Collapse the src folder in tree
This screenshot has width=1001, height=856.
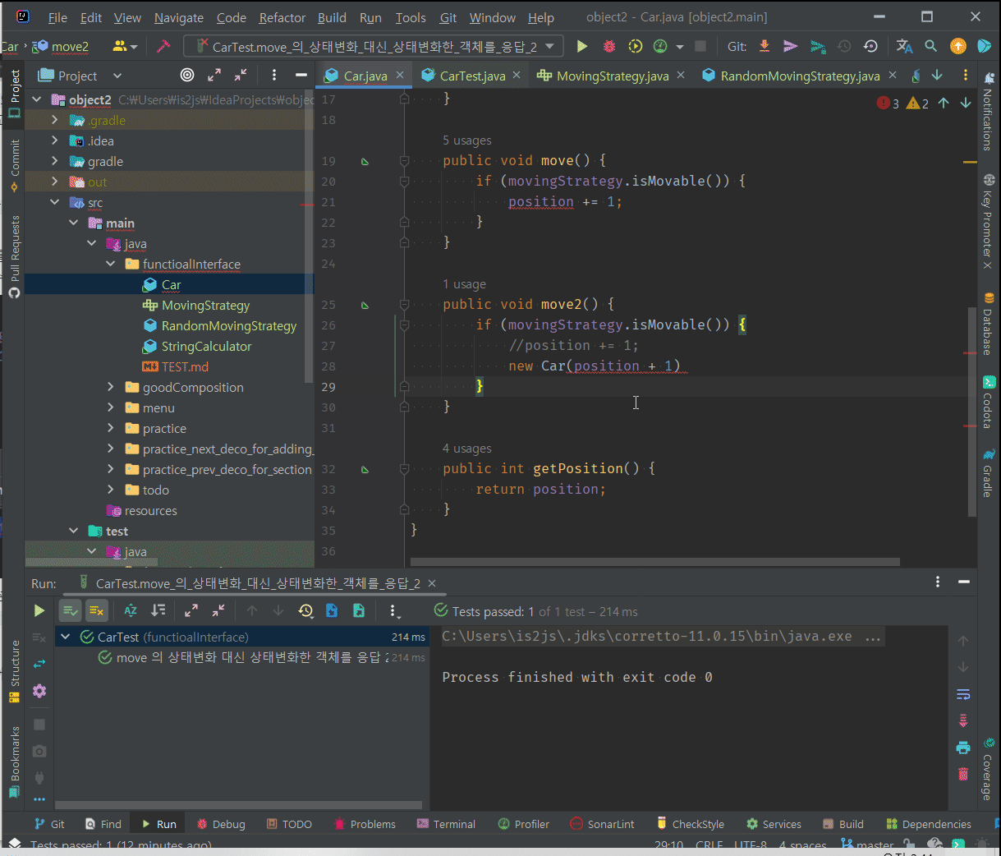pos(55,203)
